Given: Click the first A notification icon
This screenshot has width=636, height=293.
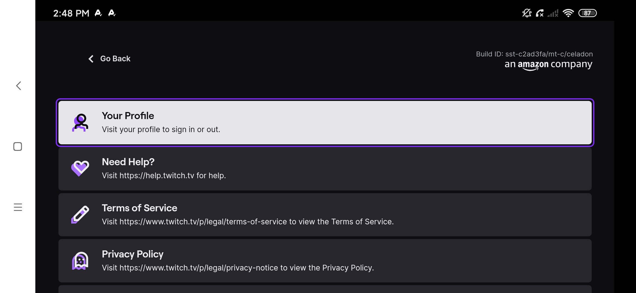Looking at the screenshot, I should click(98, 13).
